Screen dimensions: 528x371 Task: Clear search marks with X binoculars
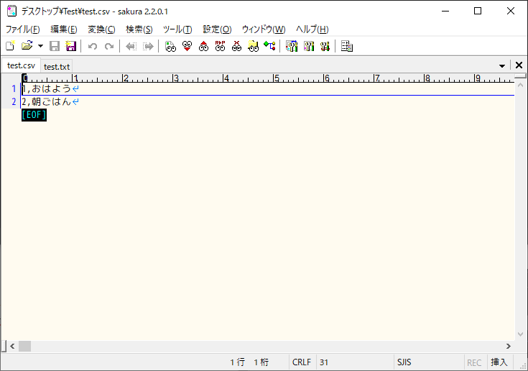236,46
